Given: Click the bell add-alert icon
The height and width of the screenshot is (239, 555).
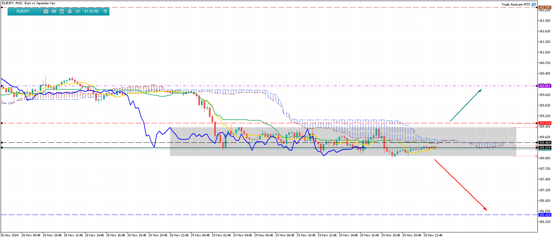Looking at the screenshot, I should click(70, 11).
